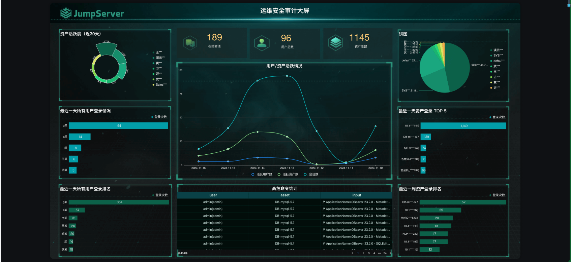The image size is (571, 262).
Task: Click the SQLEdit command input cell
Action: (x=356, y=244)
